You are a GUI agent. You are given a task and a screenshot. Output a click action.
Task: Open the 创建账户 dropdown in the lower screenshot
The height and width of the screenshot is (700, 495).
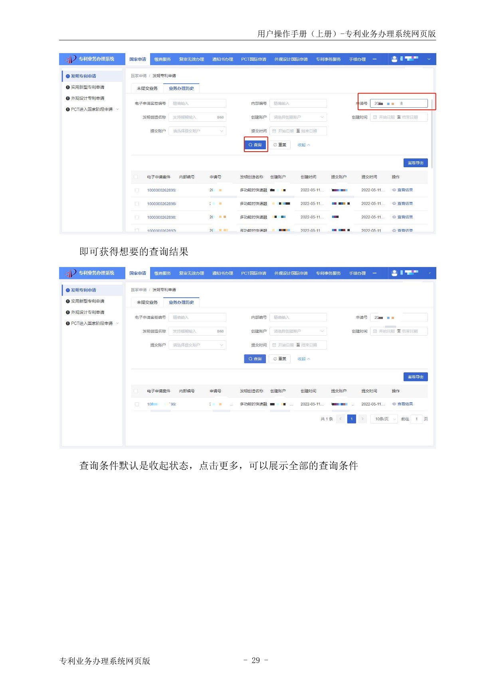coord(298,331)
